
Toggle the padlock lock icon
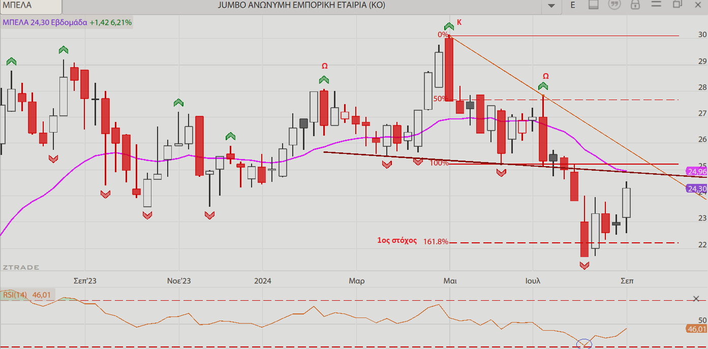[635, 5]
